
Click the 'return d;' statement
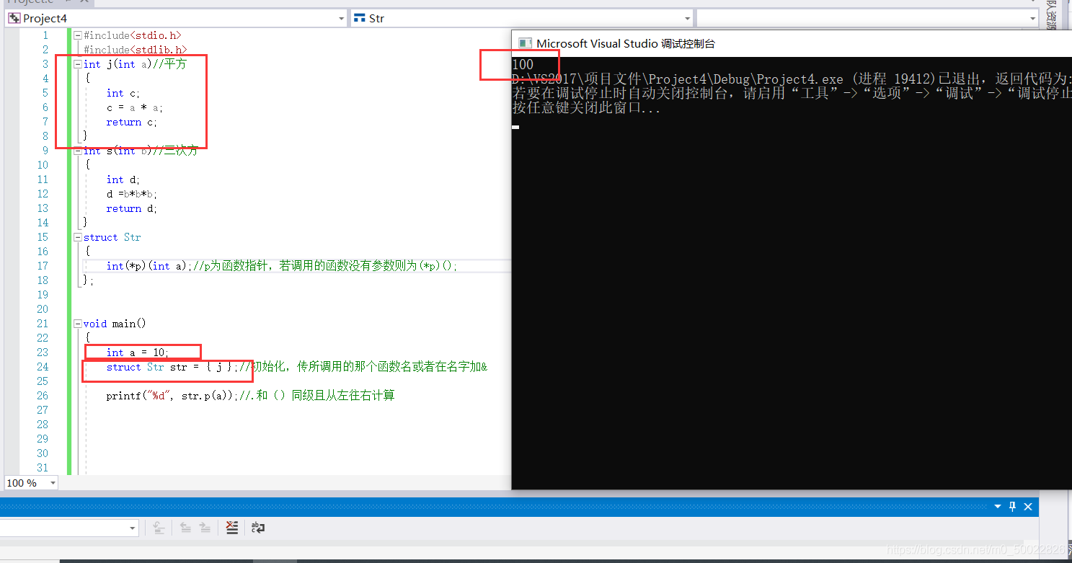coord(131,208)
